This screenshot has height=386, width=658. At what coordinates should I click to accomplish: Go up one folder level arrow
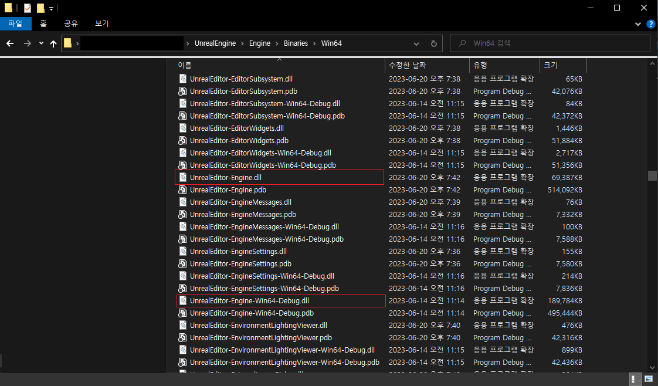point(53,43)
